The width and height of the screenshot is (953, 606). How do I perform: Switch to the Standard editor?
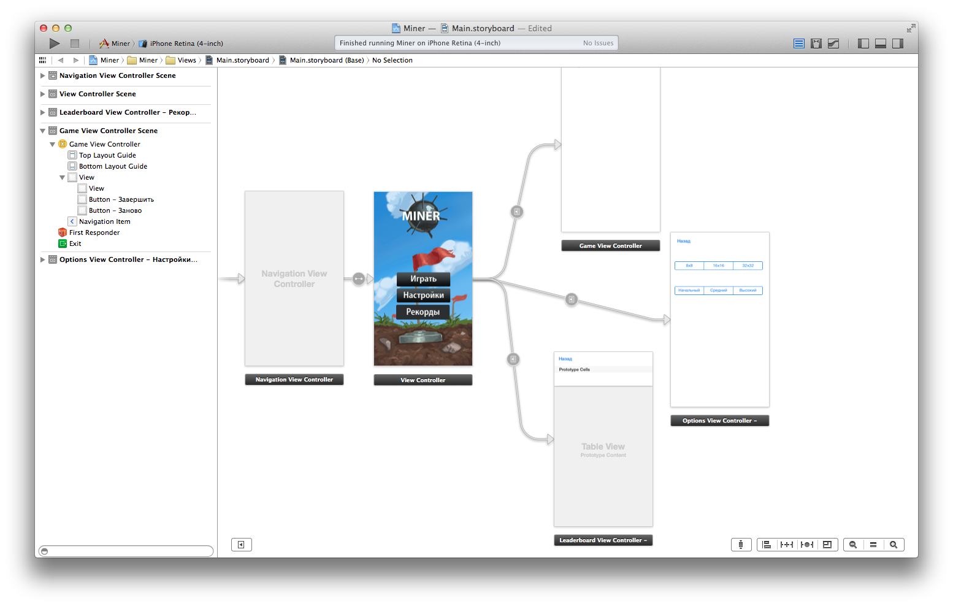tap(798, 44)
